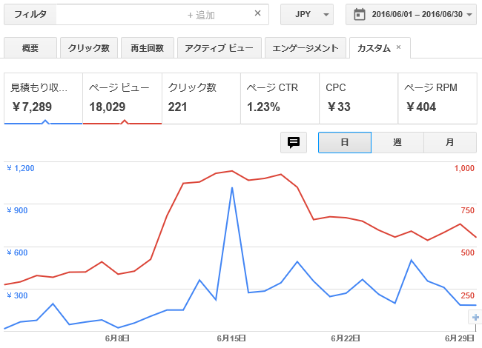Screen dimensions: 482x348
Task: Click the calendar icon in date range
Action: [x=360, y=14]
